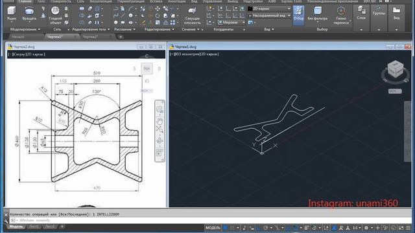415x233 pixels.
Task: Open the Визуализация ribbon tab
Action: 101,1
